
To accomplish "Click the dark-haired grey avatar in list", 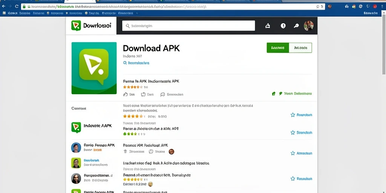I will (x=76, y=178).
